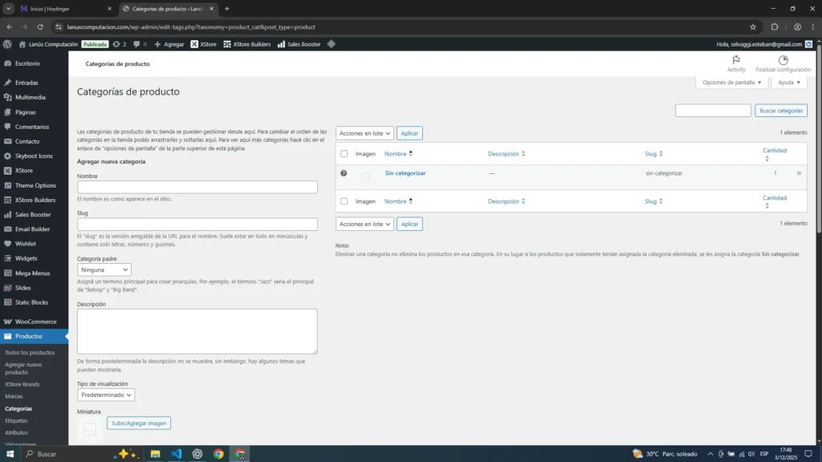Expand the top Acciones en lote dropdown
Screen dimensions: 822x462
(x=364, y=133)
